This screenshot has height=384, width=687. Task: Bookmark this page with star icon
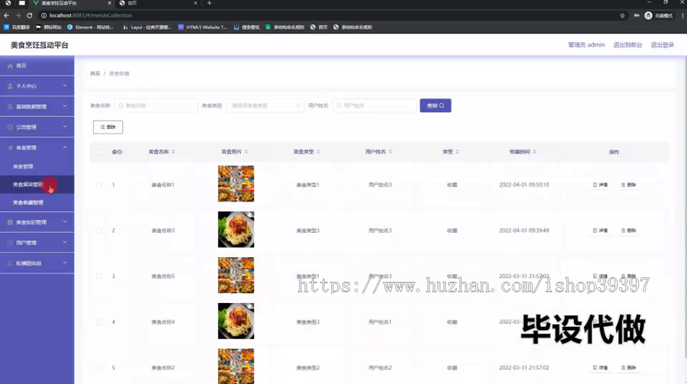[622, 15]
